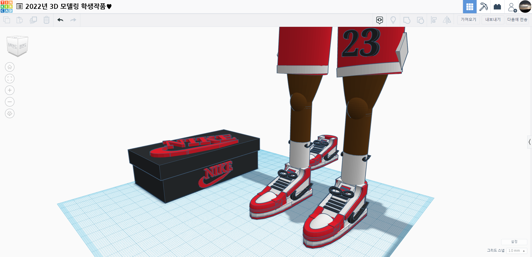
Task: Click the Home view button
Action: pyautogui.click(x=10, y=67)
